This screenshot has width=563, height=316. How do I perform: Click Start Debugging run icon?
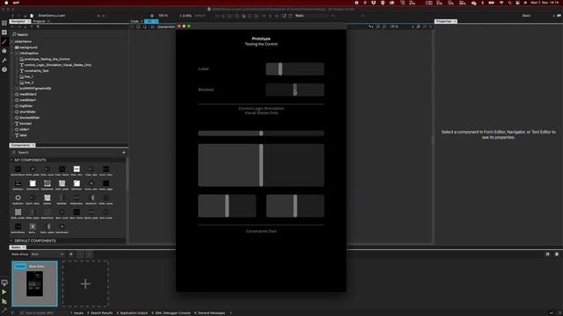point(4,301)
